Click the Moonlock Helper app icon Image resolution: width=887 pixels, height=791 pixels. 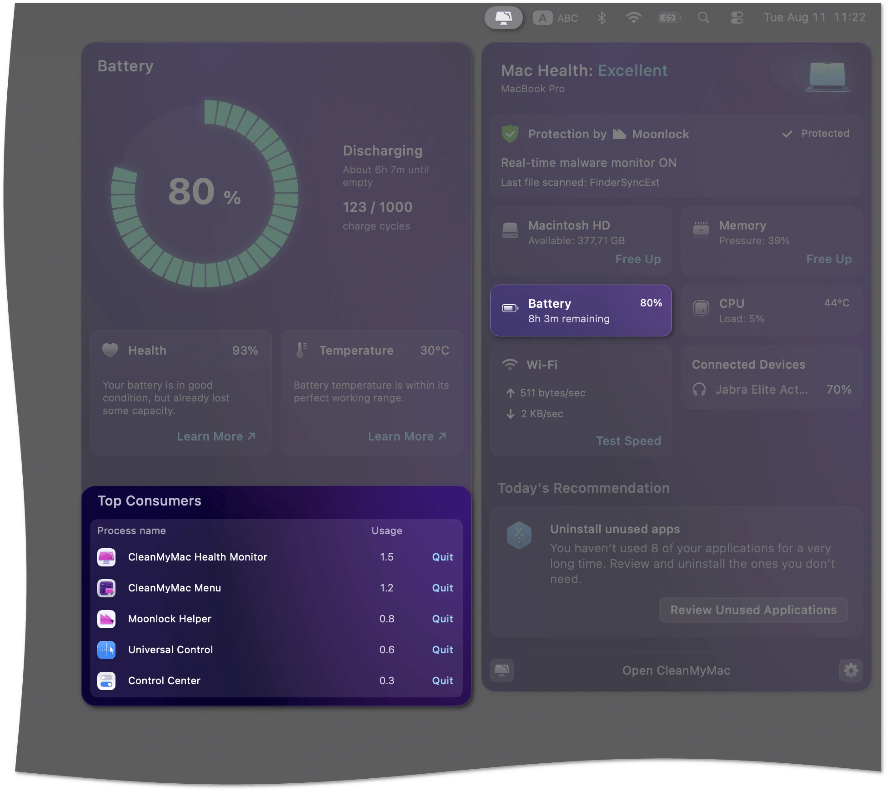[106, 619]
